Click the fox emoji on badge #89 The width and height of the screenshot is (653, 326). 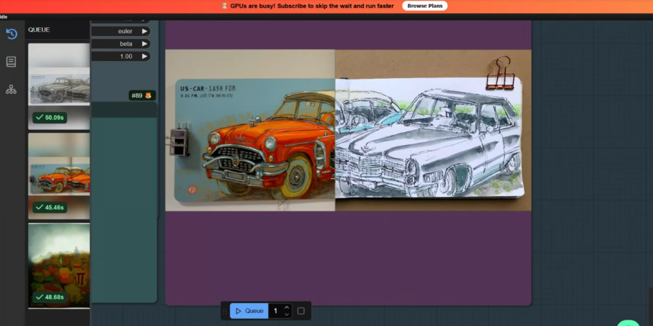click(148, 96)
